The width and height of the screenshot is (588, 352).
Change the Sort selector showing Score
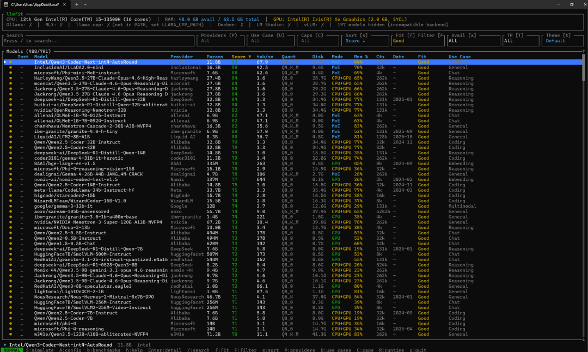click(x=365, y=40)
